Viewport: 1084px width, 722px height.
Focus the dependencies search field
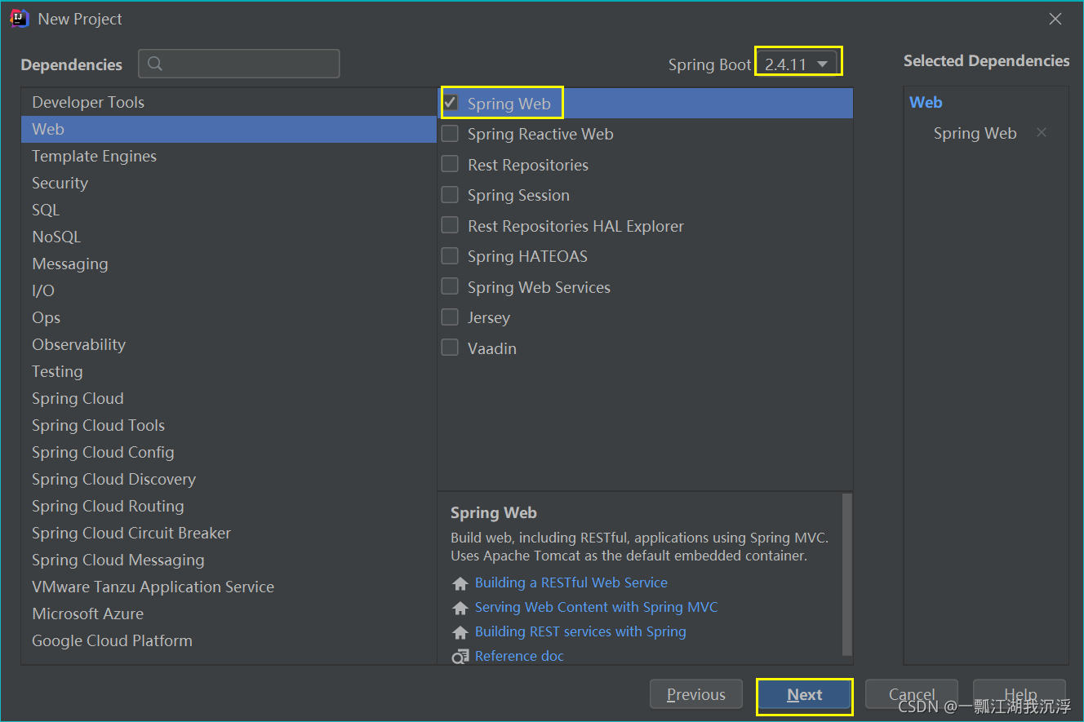pyautogui.click(x=239, y=64)
